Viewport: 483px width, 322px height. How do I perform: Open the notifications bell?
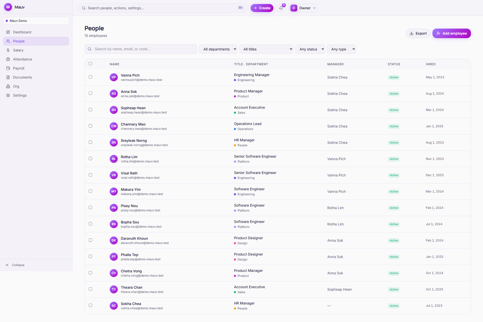point(281,8)
